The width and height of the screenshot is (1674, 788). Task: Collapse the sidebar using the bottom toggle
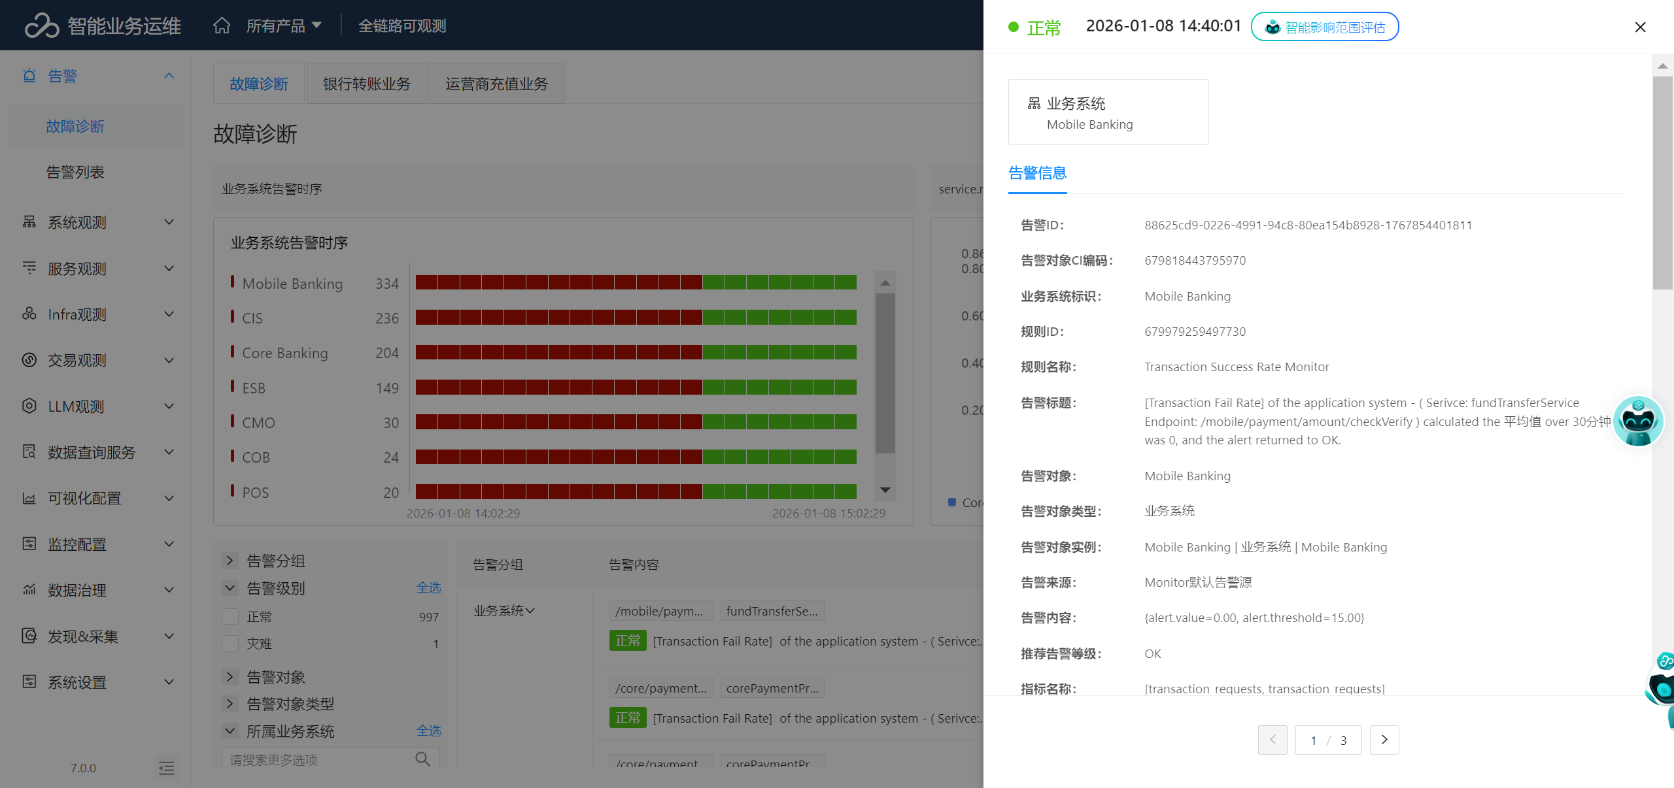pos(167,768)
